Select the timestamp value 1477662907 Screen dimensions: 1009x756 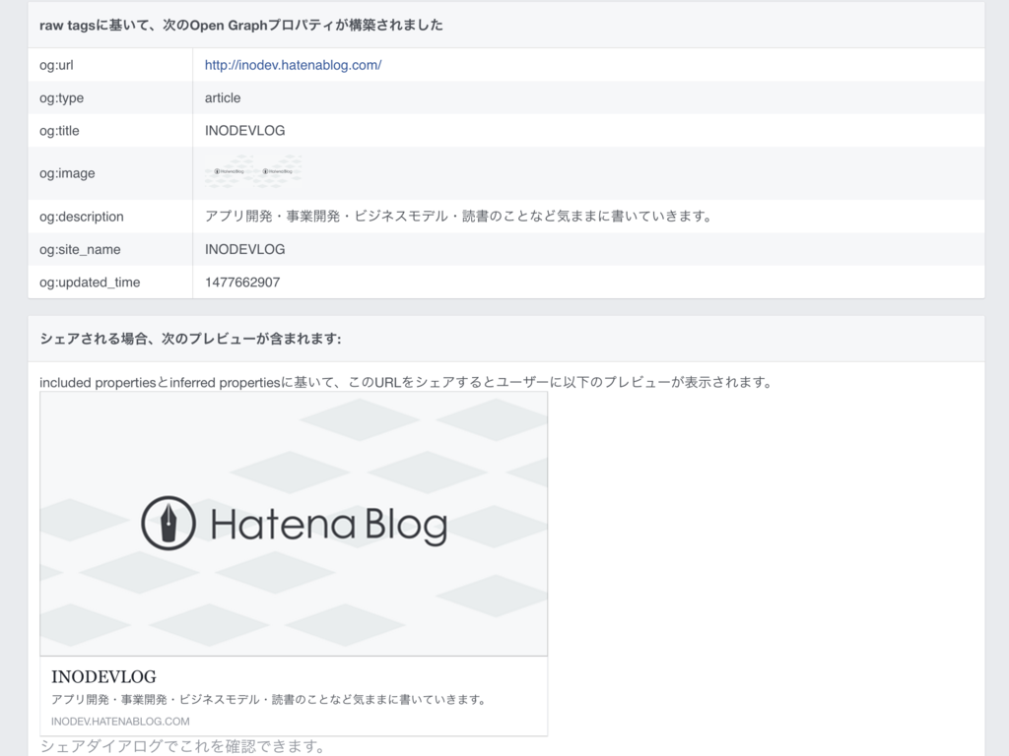click(242, 283)
